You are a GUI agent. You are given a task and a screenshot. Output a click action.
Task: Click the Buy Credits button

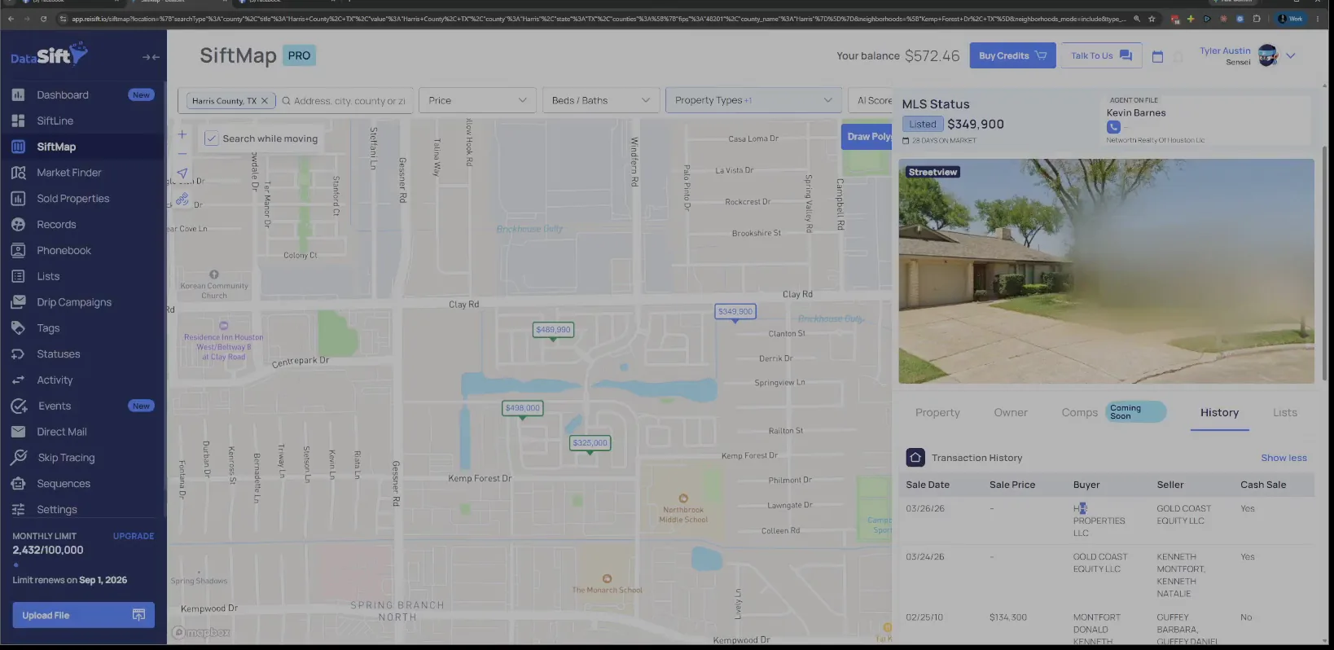tap(1012, 55)
